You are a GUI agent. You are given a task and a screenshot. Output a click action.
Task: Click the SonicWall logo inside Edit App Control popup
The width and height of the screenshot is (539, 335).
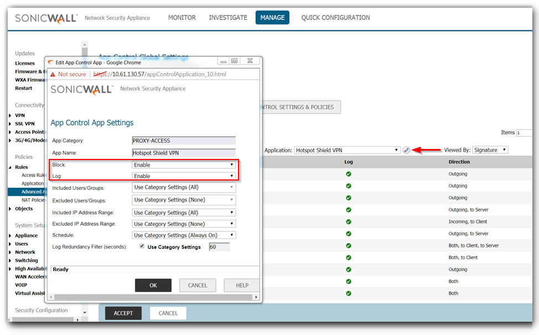pos(82,89)
